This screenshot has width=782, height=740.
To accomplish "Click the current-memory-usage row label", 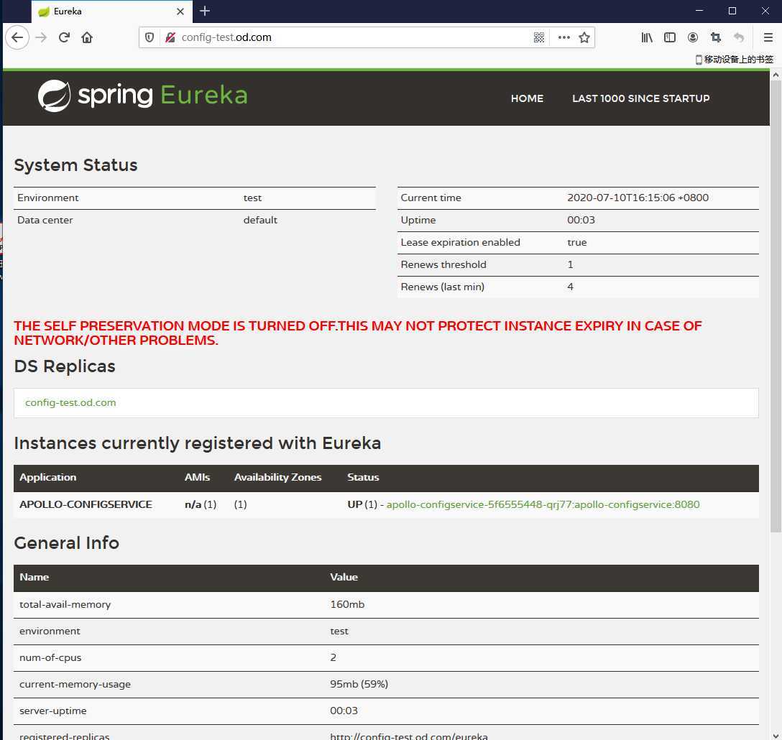I will 75,684.
